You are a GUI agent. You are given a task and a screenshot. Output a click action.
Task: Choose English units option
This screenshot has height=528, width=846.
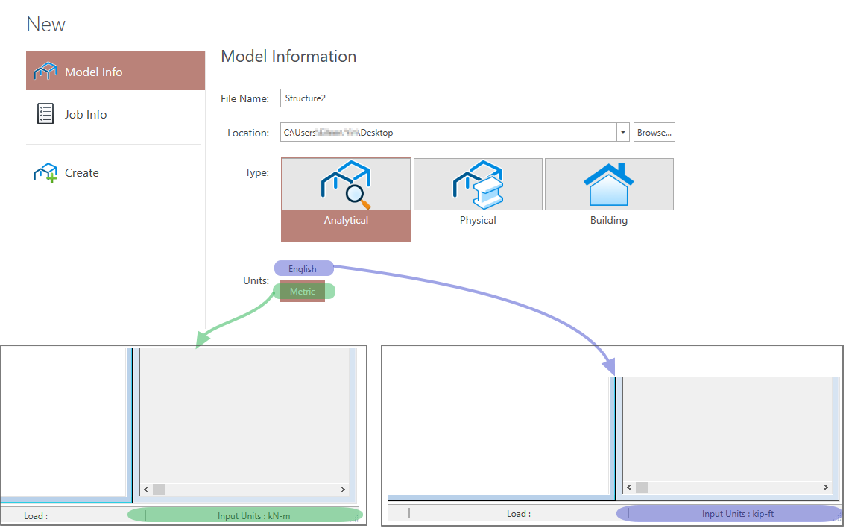tap(303, 269)
